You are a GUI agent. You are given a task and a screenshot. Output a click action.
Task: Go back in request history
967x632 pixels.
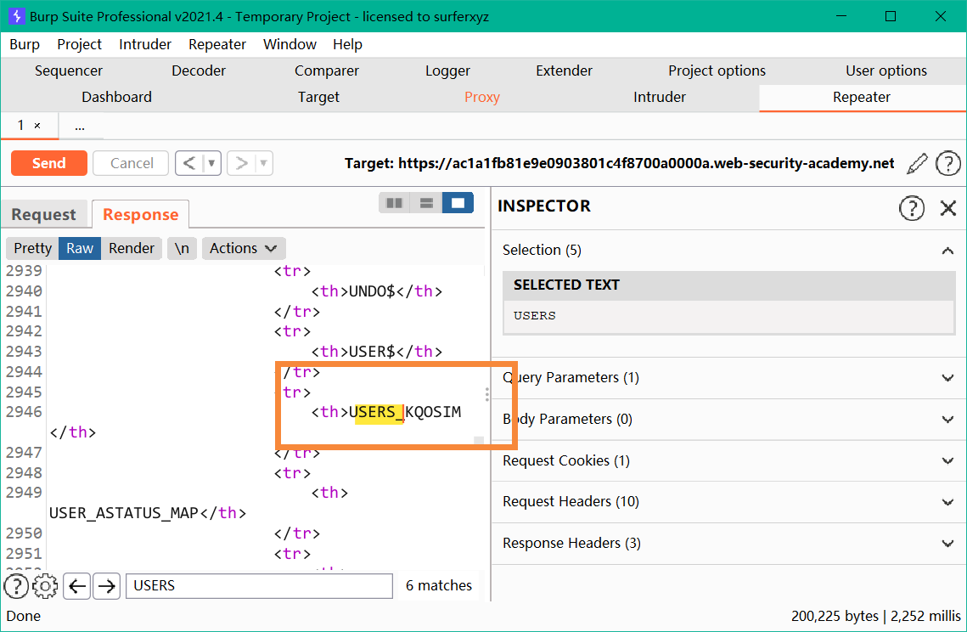(x=189, y=163)
